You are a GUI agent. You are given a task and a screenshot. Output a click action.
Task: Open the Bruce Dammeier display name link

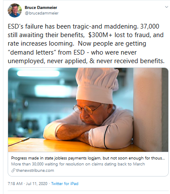[x=41, y=7]
